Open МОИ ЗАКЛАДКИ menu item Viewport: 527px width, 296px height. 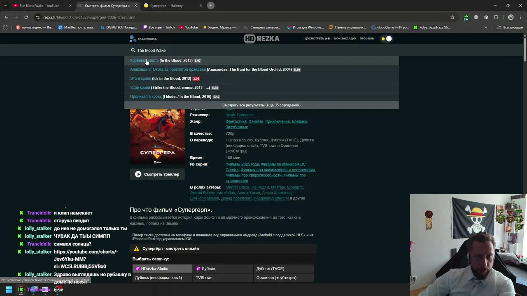click(x=345, y=39)
